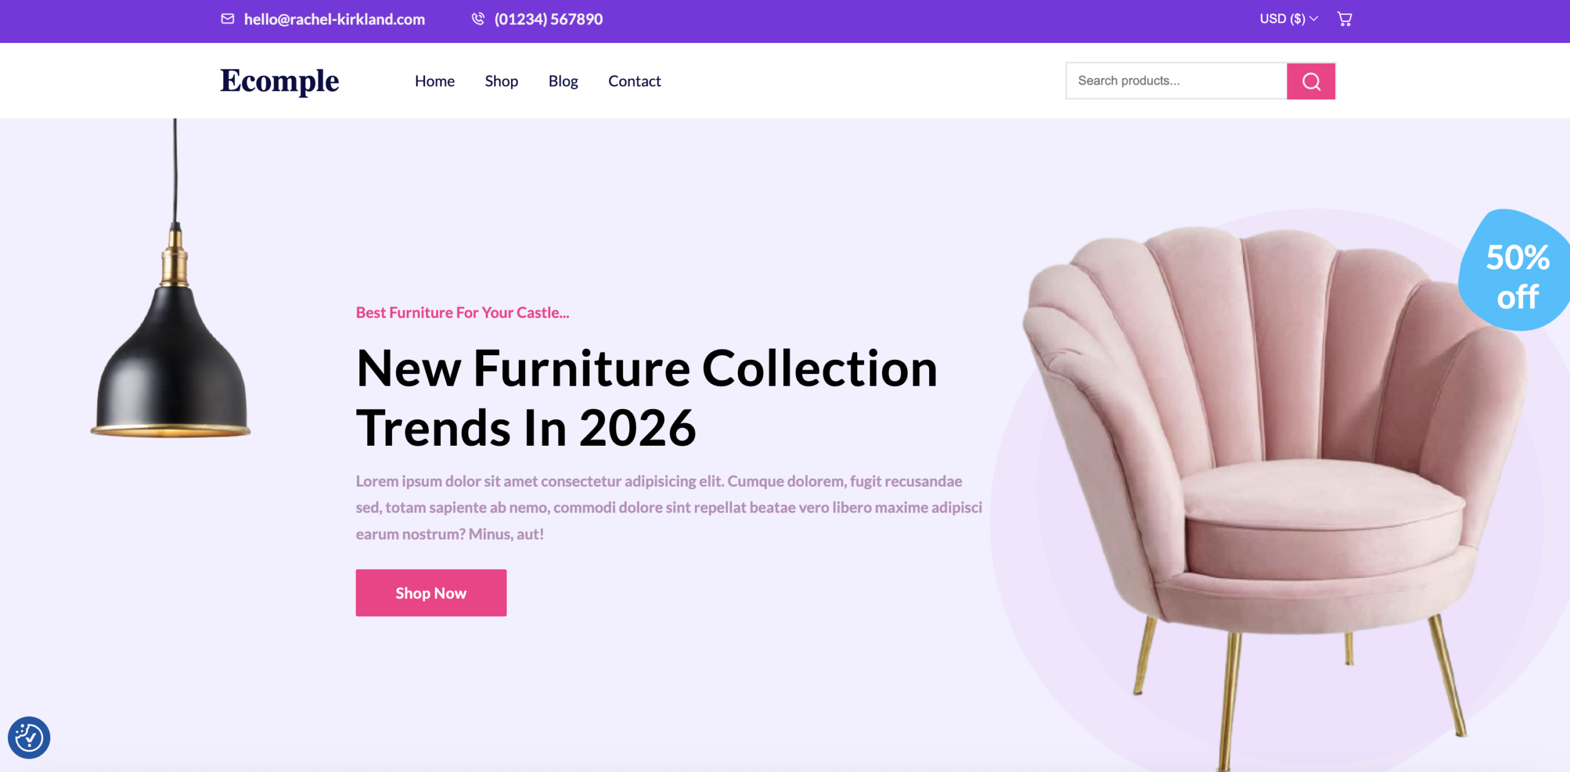The height and width of the screenshot is (772, 1570).
Task: Go to the Home menu item
Action: 435,81
